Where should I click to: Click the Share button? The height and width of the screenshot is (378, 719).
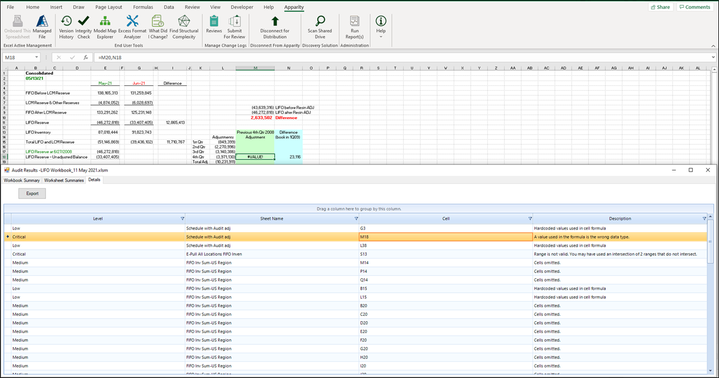[x=661, y=7]
